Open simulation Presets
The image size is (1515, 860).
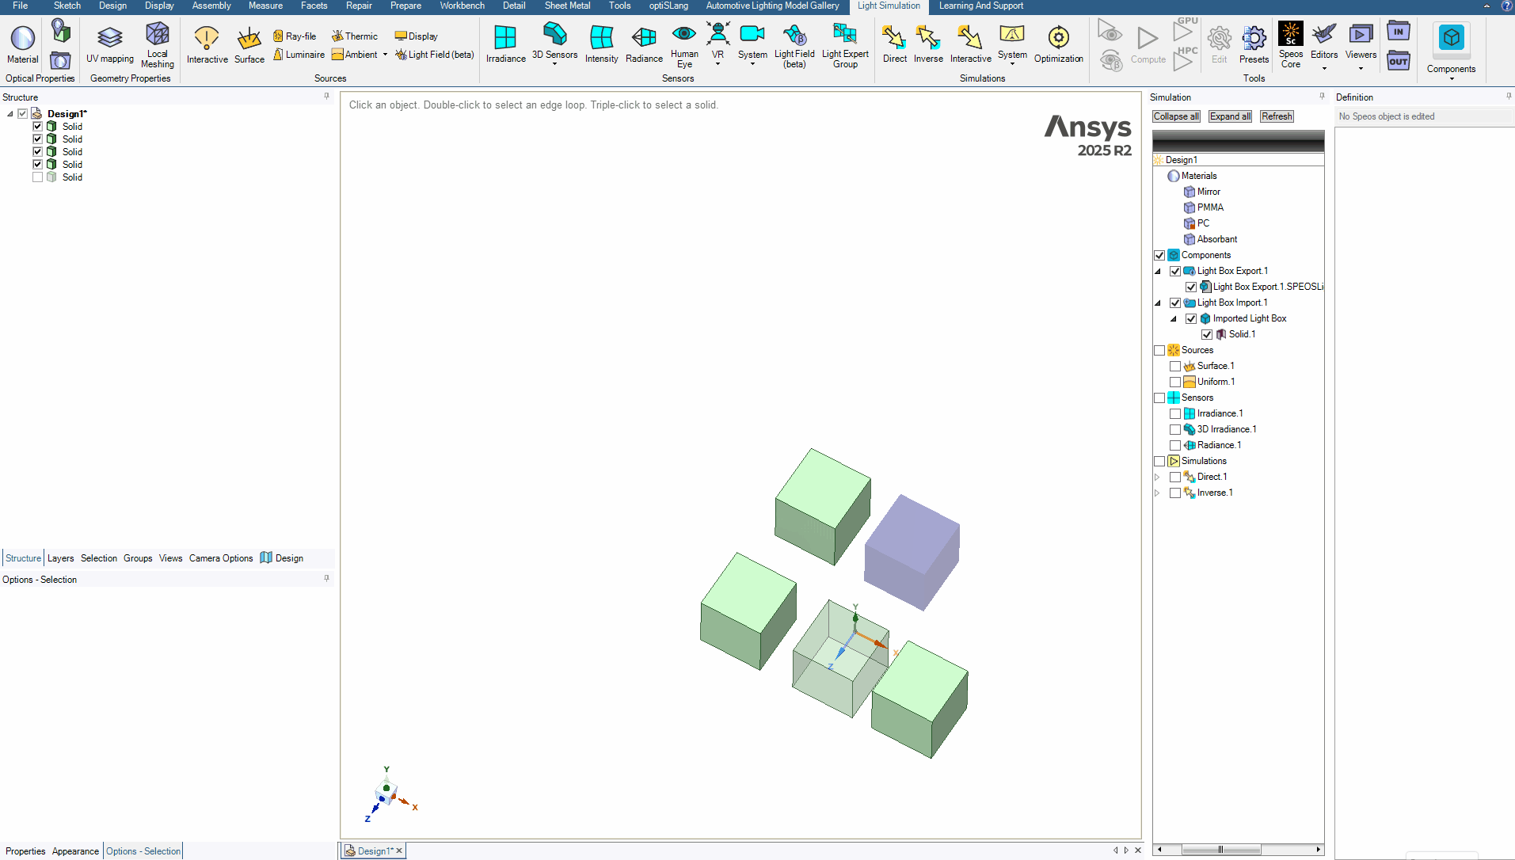coord(1254,44)
